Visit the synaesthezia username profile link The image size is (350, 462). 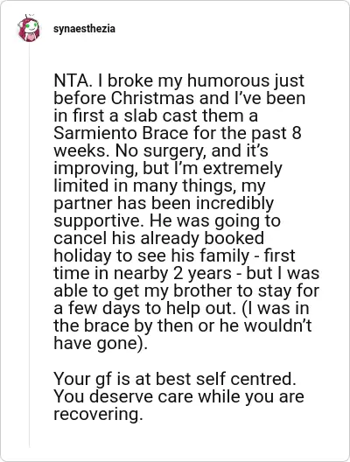(84, 29)
